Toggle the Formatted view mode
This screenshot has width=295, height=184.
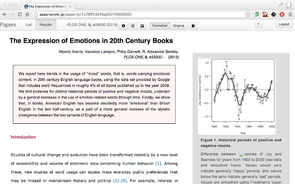click(x=160, y=26)
